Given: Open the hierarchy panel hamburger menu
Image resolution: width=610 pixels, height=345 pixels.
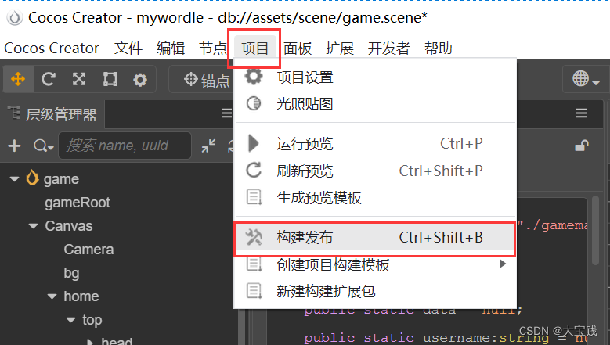Looking at the screenshot, I should pos(226,113).
